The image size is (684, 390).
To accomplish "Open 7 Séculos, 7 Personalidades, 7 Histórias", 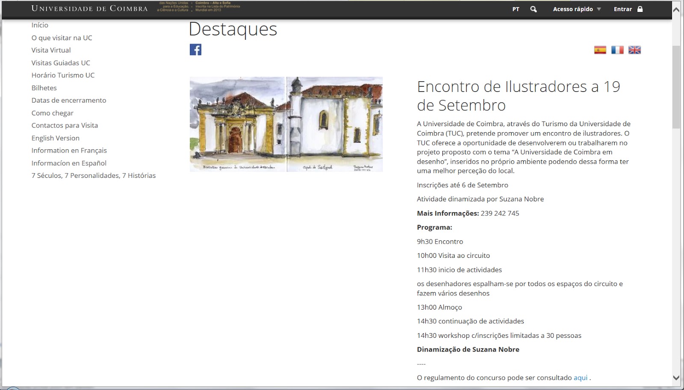I will pyautogui.click(x=94, y=175).
